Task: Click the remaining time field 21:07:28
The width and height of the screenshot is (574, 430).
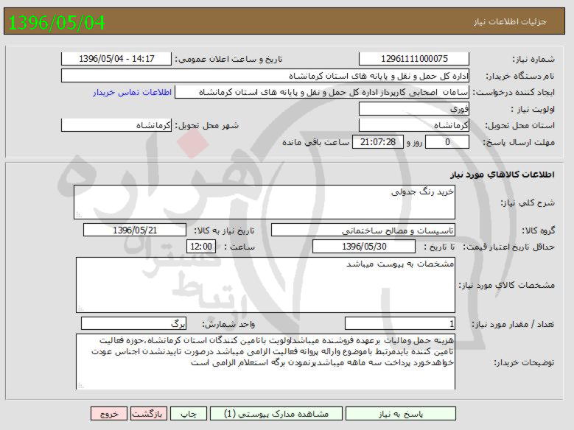Action: click(378, 142)
